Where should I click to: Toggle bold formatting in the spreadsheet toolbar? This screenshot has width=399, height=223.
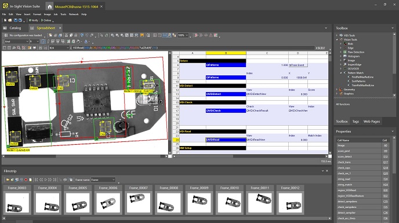(x=43, y=41)
